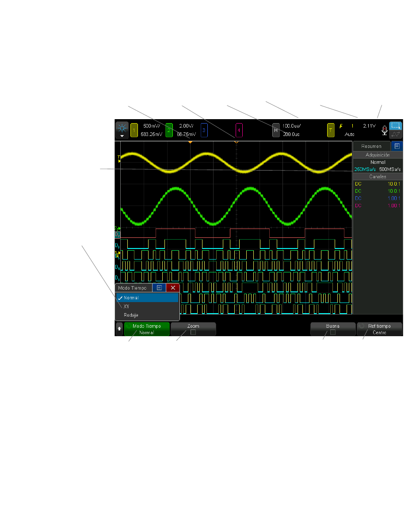This screenshot has width=420, height=516.
Task: Click channel 1 offset 583.25mV
Action: (151, 134)
